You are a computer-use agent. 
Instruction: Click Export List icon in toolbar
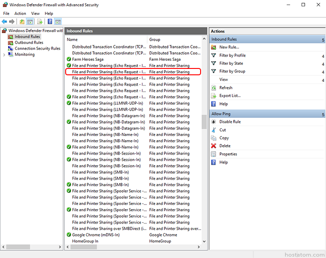point(39,21)
